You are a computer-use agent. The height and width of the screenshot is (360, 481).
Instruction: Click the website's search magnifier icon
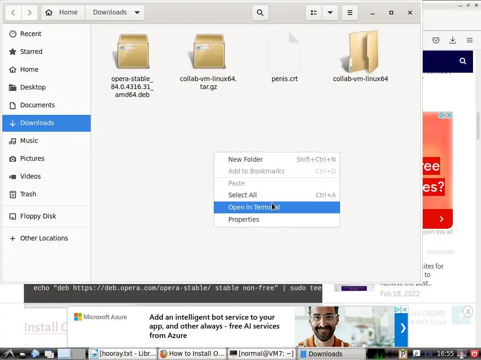pos(463,61)
